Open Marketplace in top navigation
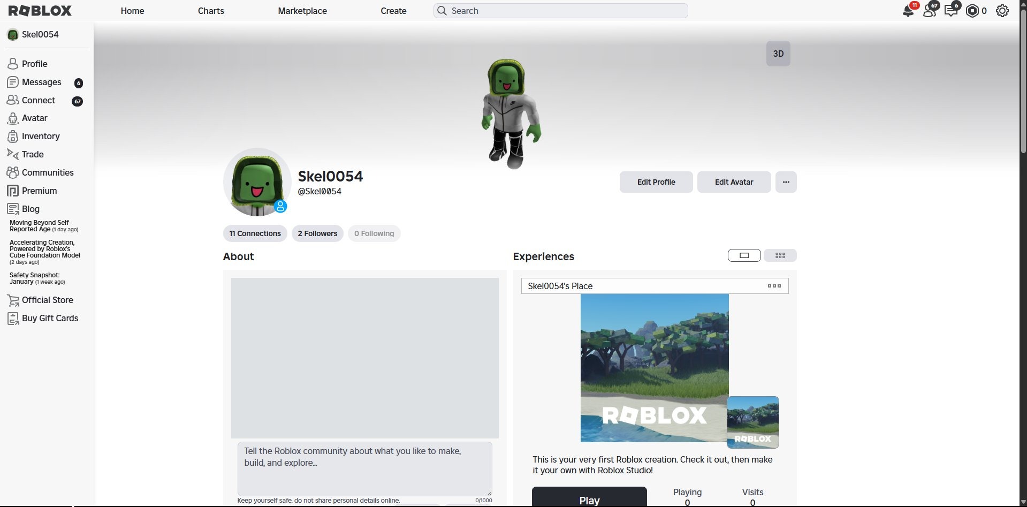 302,11
